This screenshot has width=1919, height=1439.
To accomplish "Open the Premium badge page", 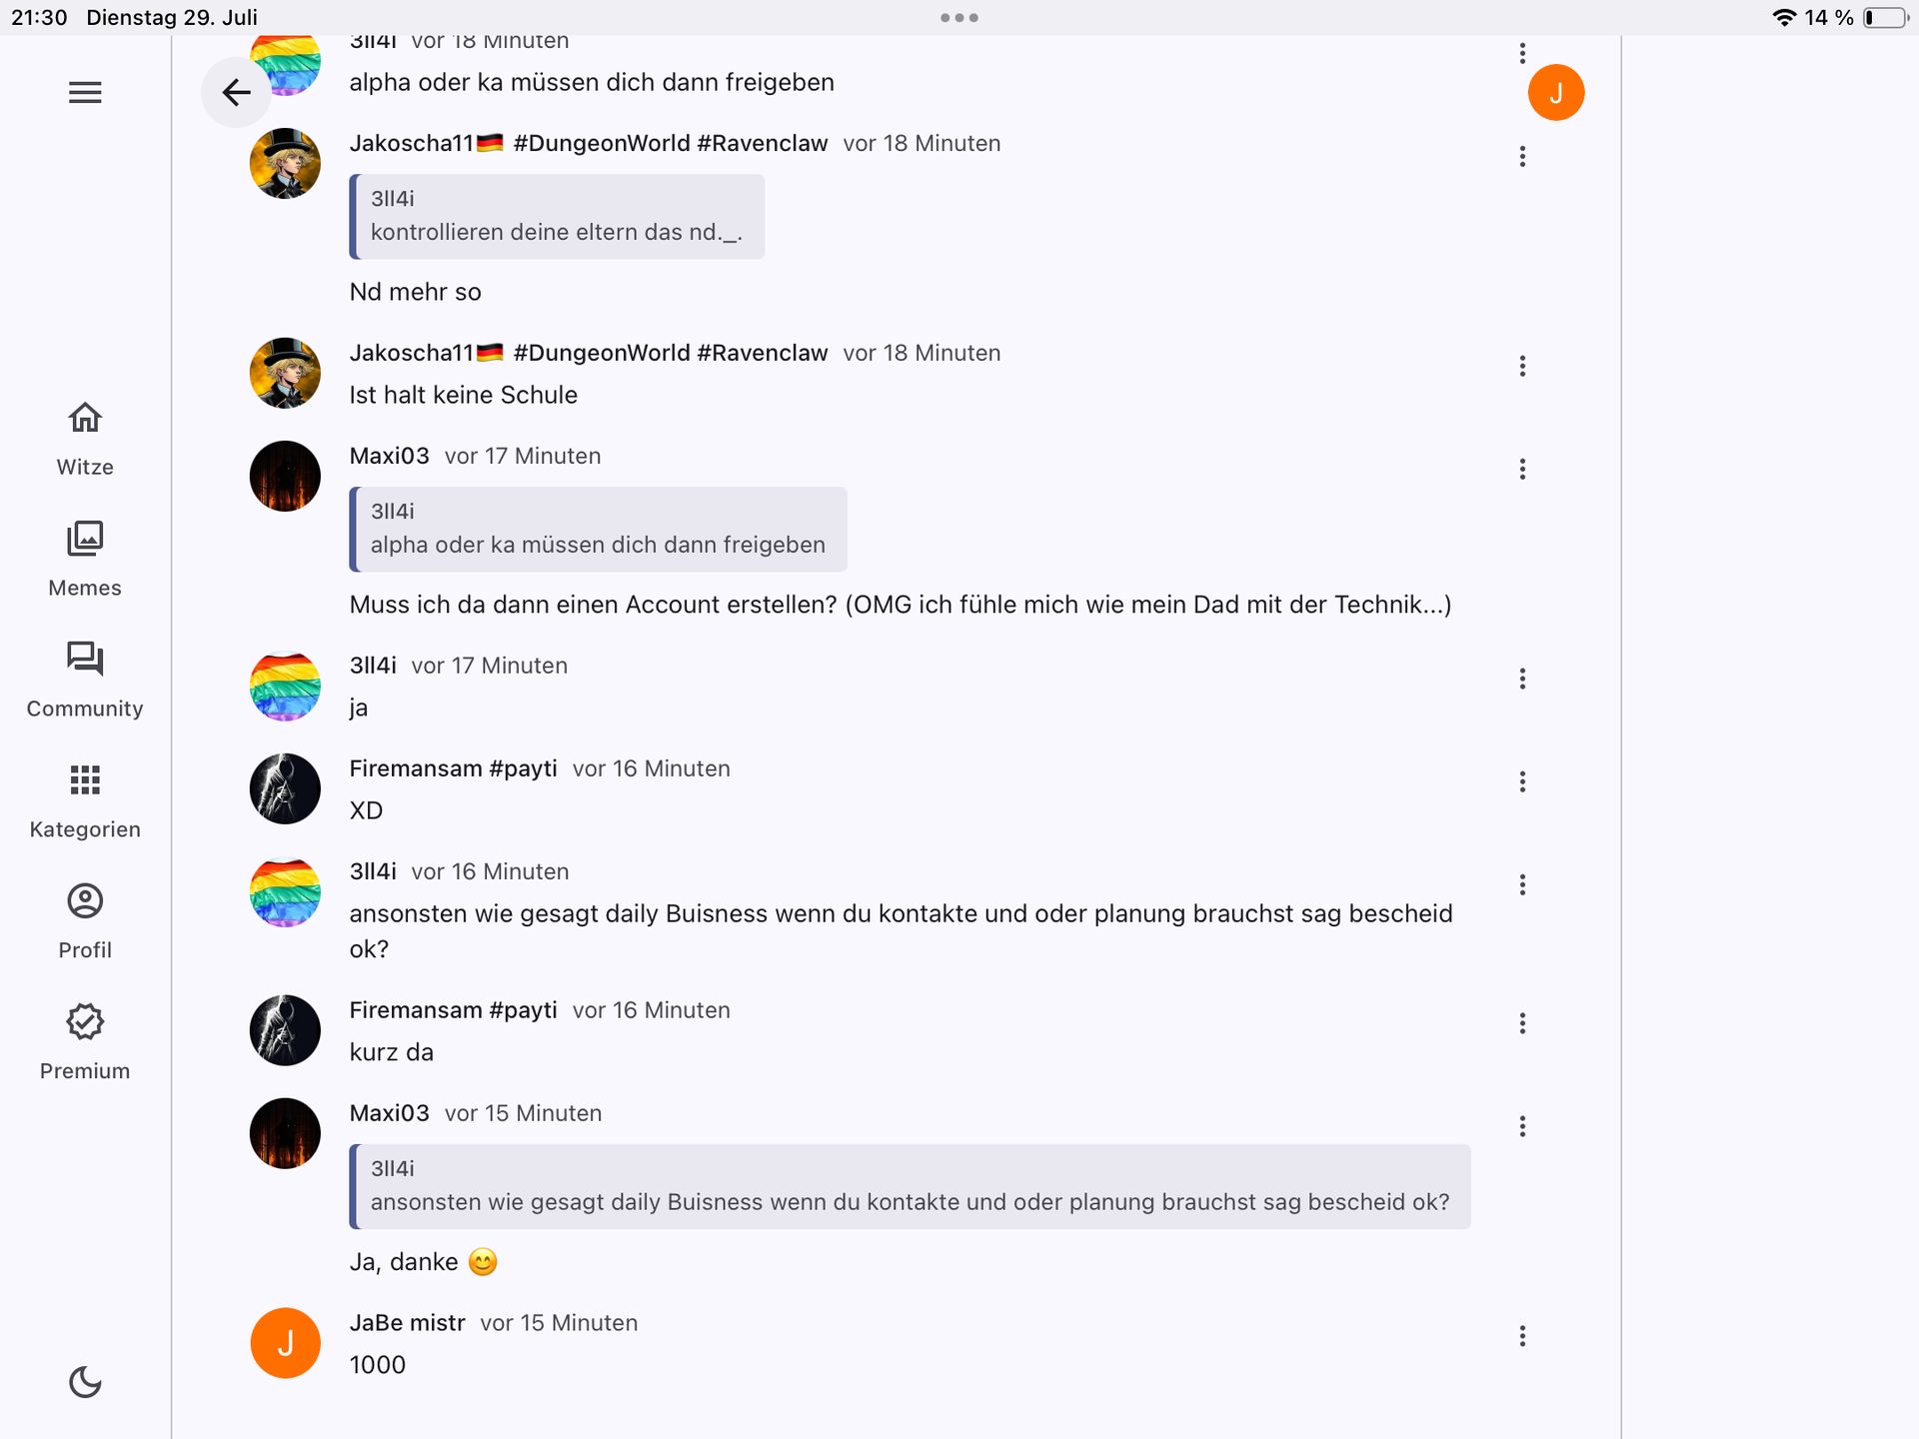I will 85,1042.
